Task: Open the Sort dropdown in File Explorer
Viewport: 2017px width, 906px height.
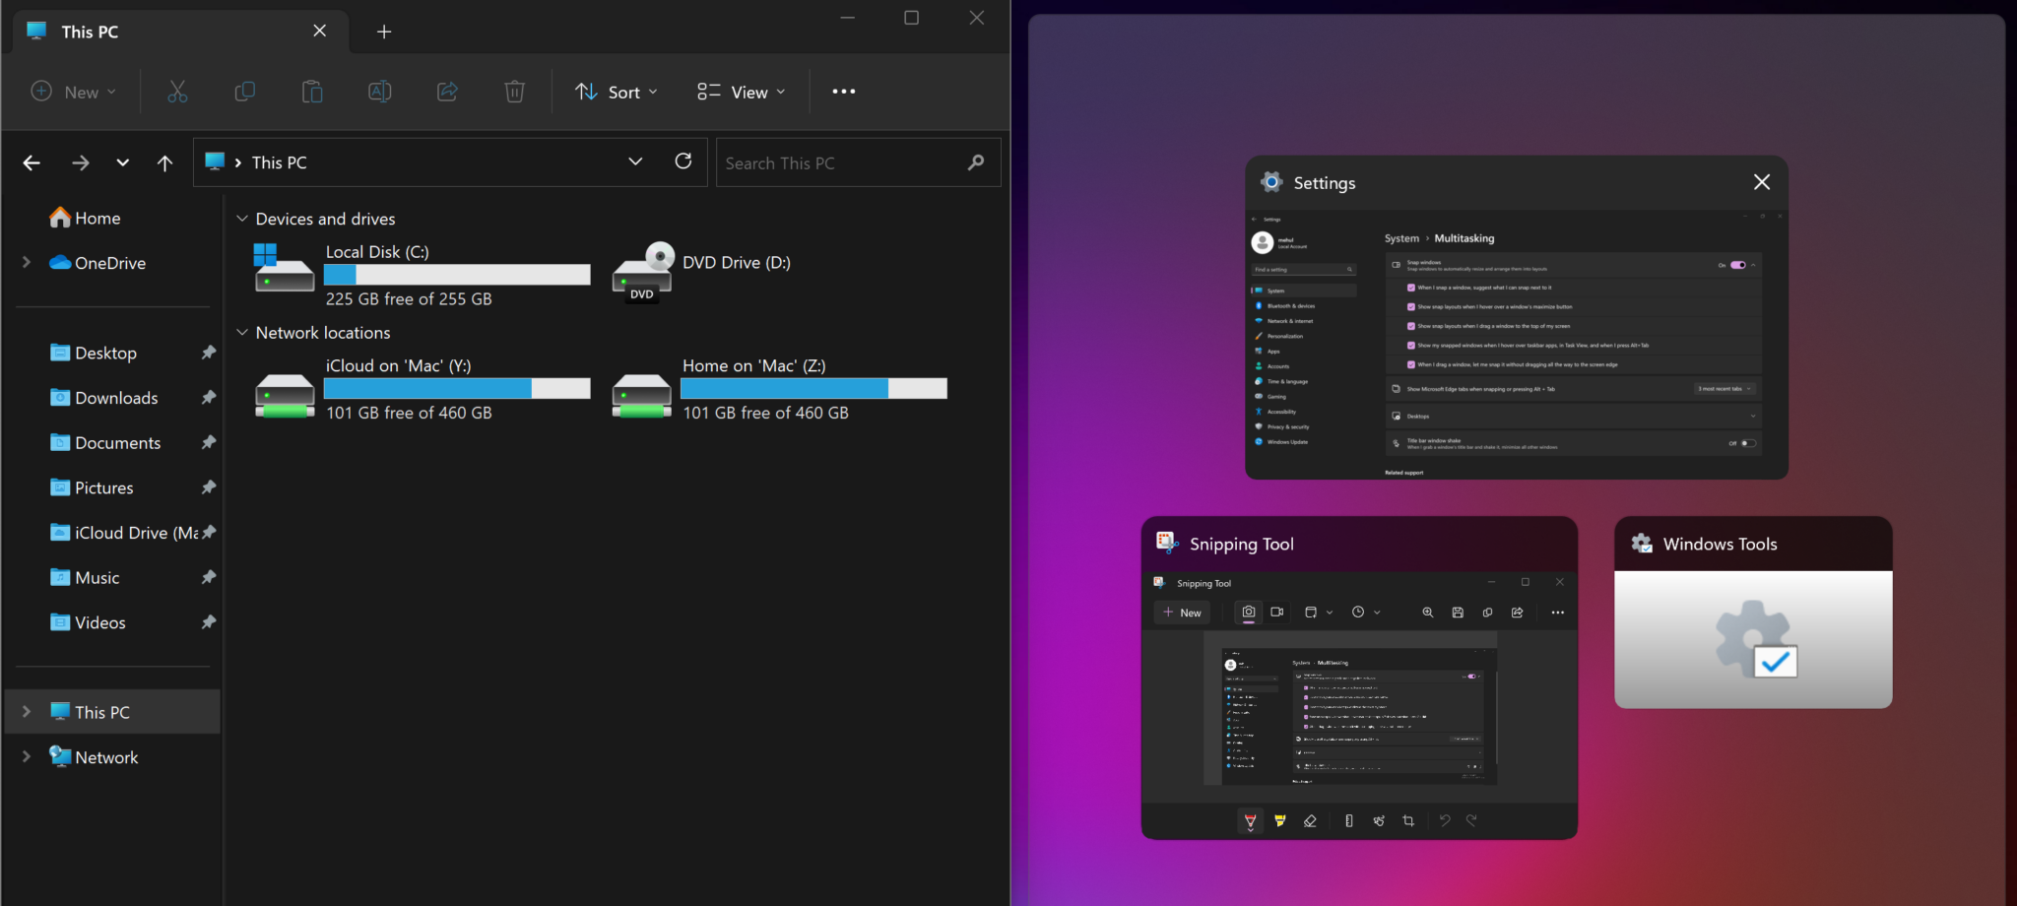Action: (615, 92)
